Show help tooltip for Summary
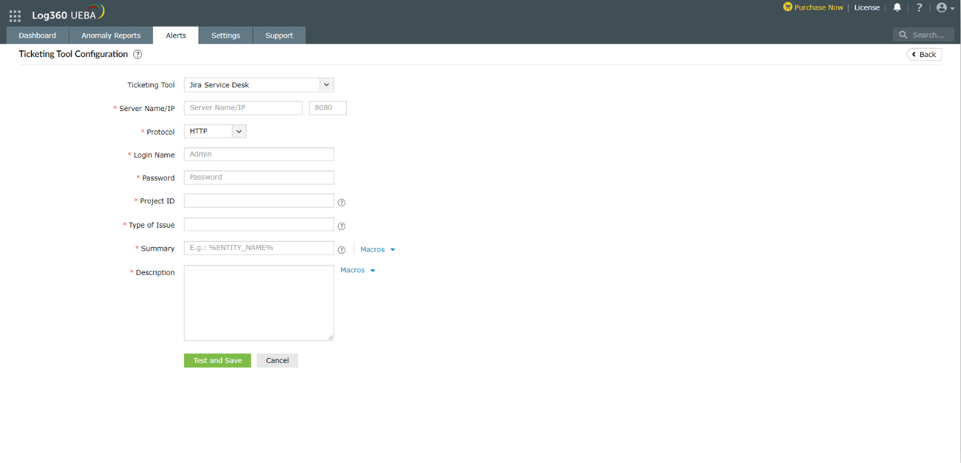The width and height of the screenshot is (961, 463). coord(342,249)
